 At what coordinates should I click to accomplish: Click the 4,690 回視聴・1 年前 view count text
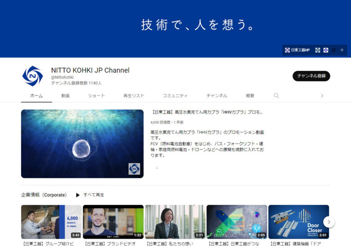[167, 123]
